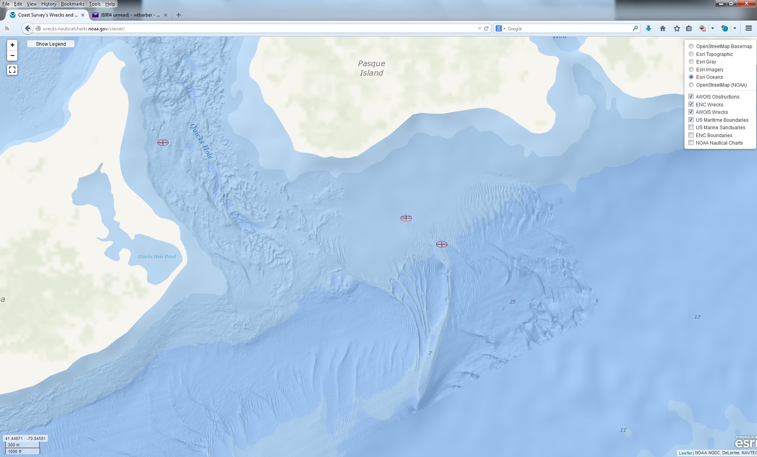The width and height of the screenshot is (757, 457).
Task: Click the wreck marker south of Pasque Island
Action: point(406,218)
